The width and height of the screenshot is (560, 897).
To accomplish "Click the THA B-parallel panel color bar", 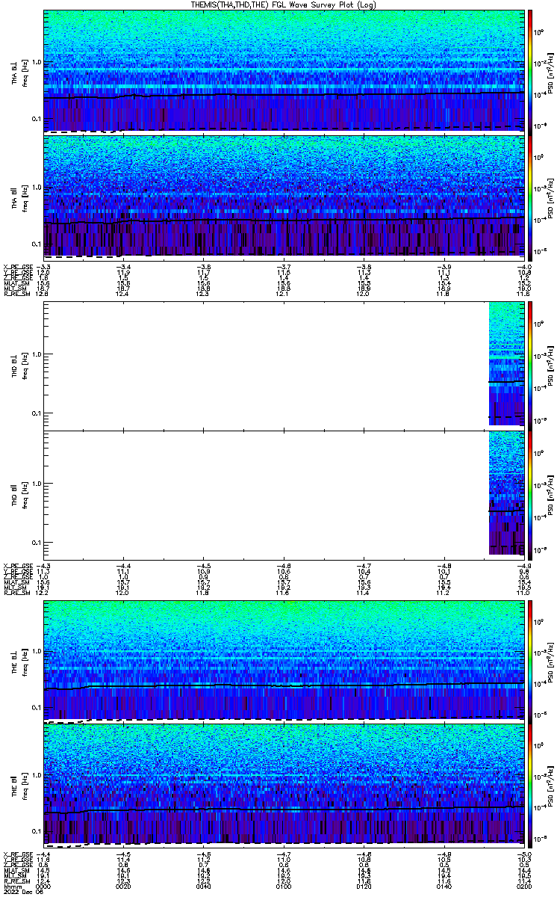I will tap(531, 197).
